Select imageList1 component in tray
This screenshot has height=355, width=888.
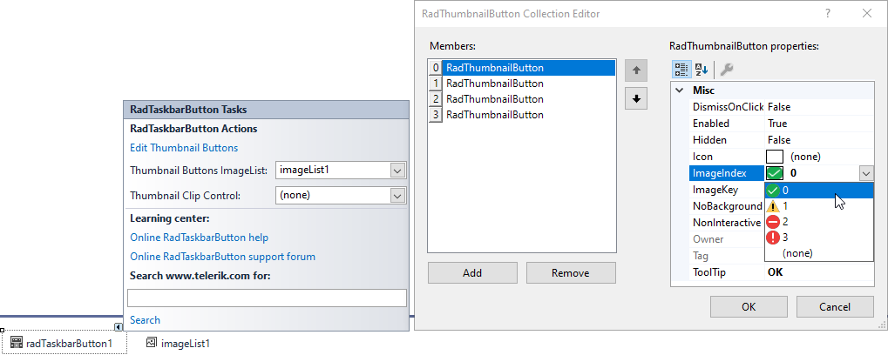point(179,343)
